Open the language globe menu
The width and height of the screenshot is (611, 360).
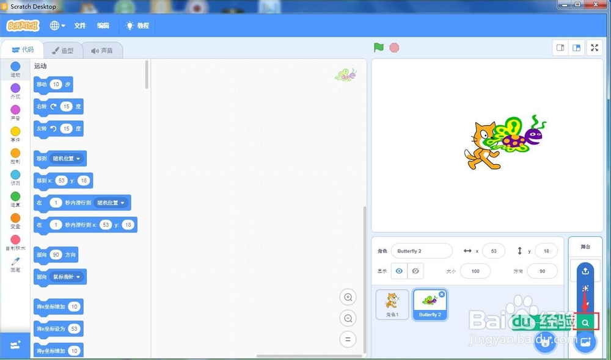[57, 26]
